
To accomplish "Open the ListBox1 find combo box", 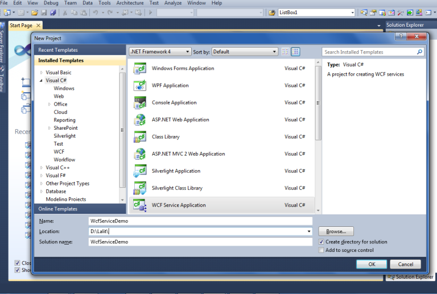I will [x=316, y=13].
